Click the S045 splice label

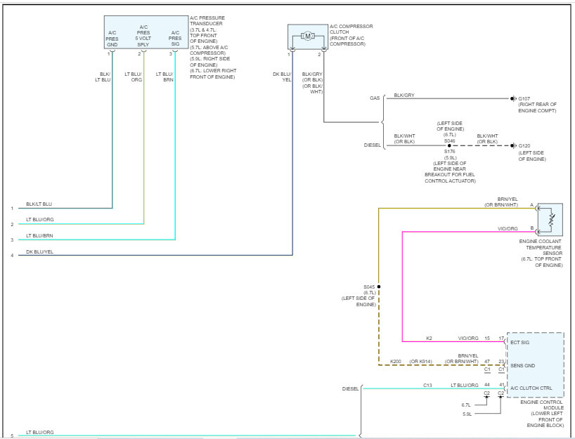369,287
